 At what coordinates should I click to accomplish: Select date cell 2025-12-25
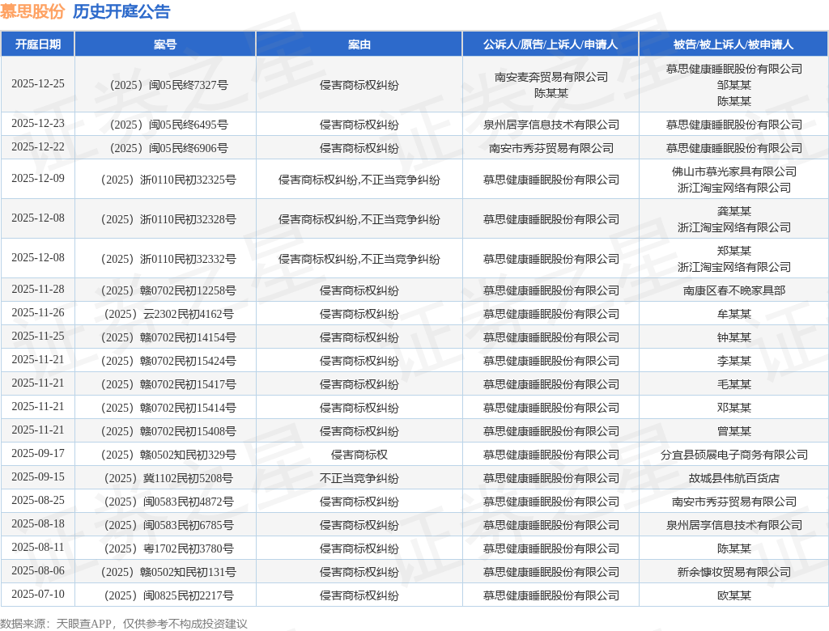point(38,83)
